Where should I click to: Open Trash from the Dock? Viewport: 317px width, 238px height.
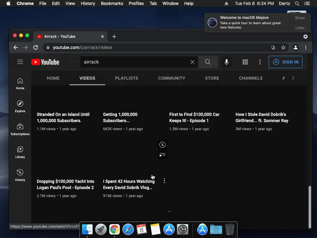point(230,230)
